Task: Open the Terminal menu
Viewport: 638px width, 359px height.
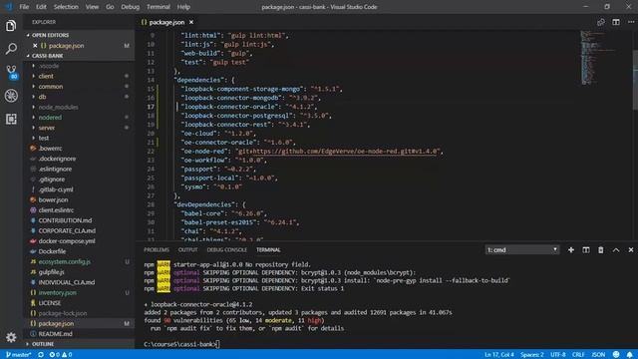Action: coord(159,7)
